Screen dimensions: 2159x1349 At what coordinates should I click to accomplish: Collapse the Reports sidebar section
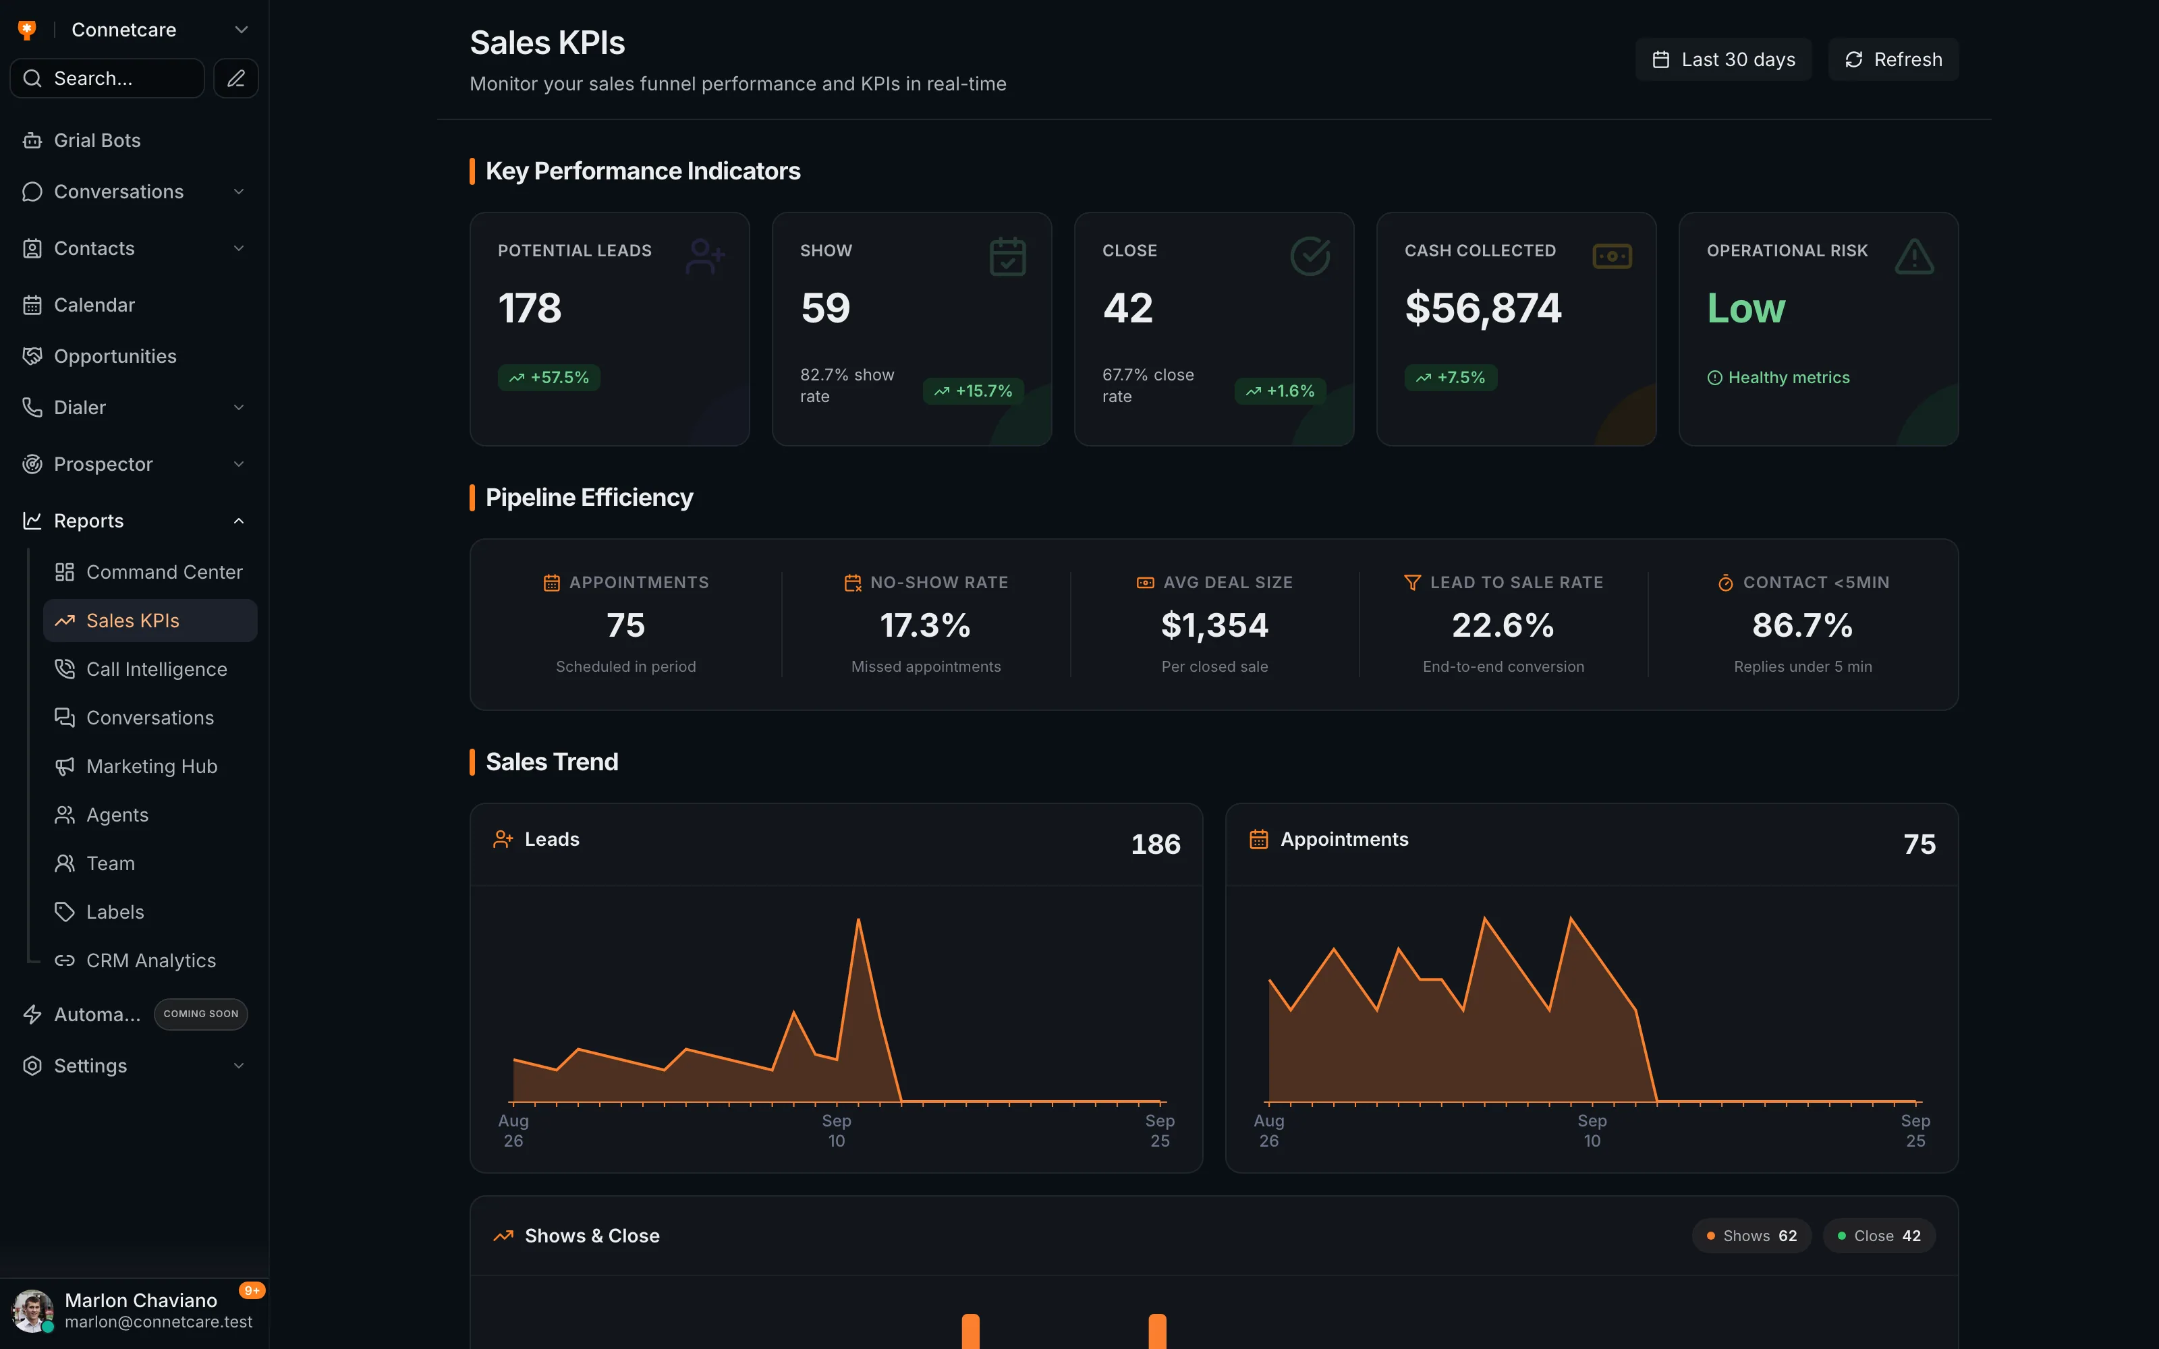point(239,521)
